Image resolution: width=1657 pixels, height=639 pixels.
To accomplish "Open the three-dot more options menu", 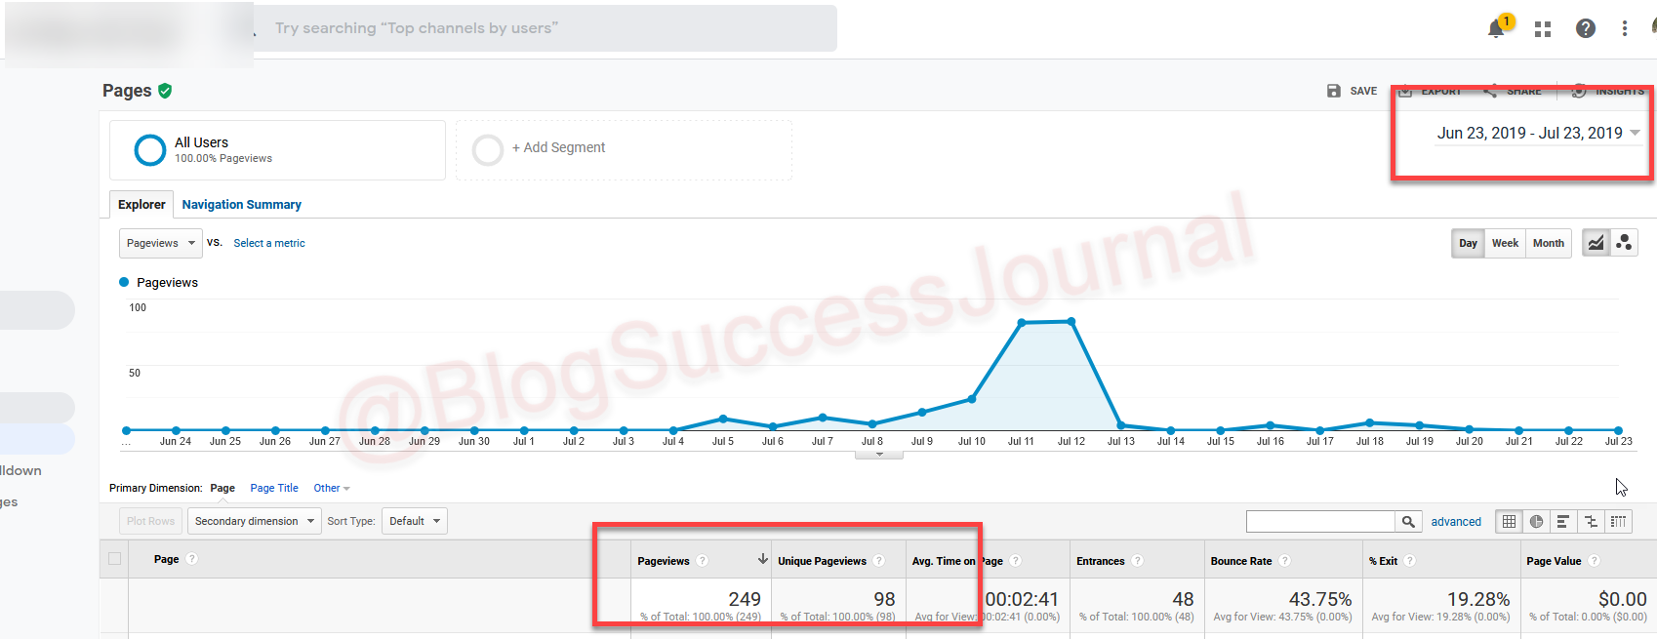I will click(x=1625, y=29).
